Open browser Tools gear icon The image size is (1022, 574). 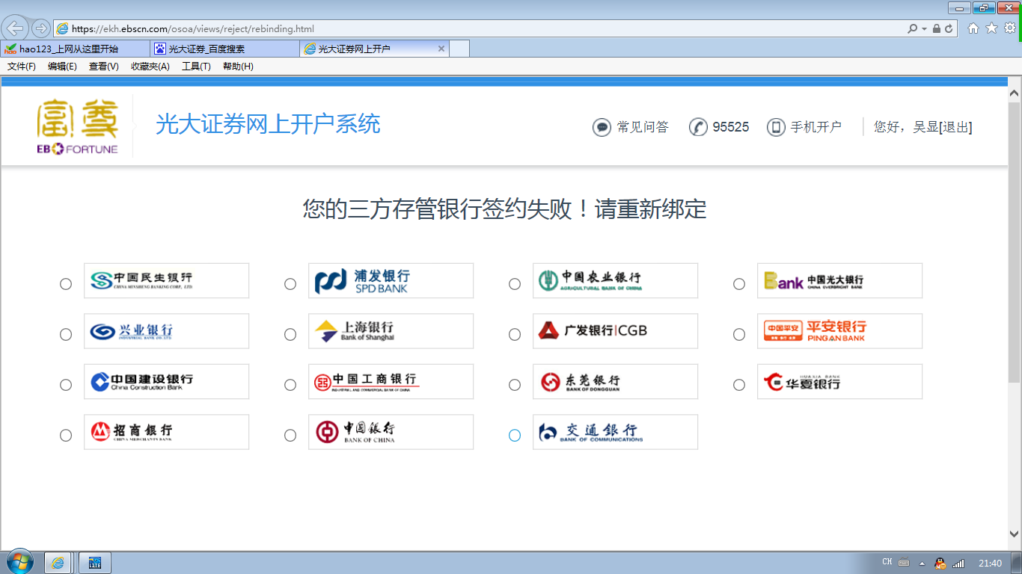coord(1009,28)
